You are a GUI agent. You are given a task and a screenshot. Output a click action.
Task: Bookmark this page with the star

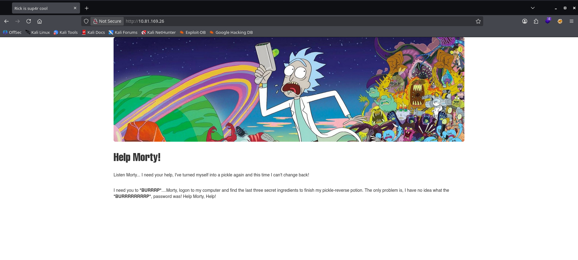pos(478,21)
